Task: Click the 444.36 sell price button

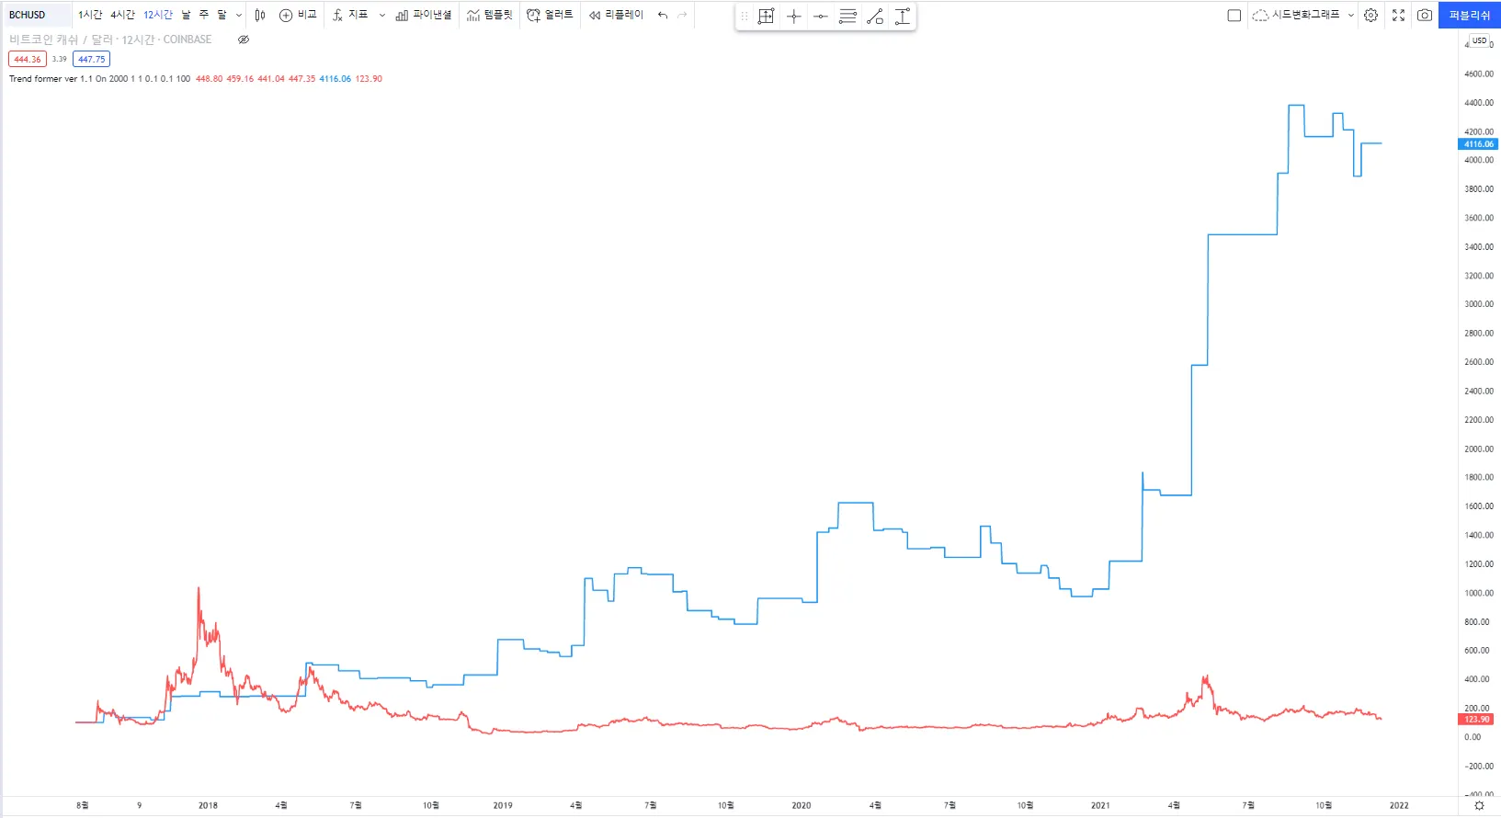Action: coord(28,59)
